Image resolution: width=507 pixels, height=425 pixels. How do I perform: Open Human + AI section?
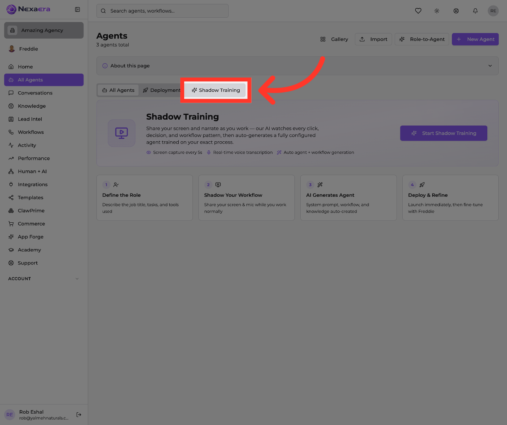coord(44,171)
